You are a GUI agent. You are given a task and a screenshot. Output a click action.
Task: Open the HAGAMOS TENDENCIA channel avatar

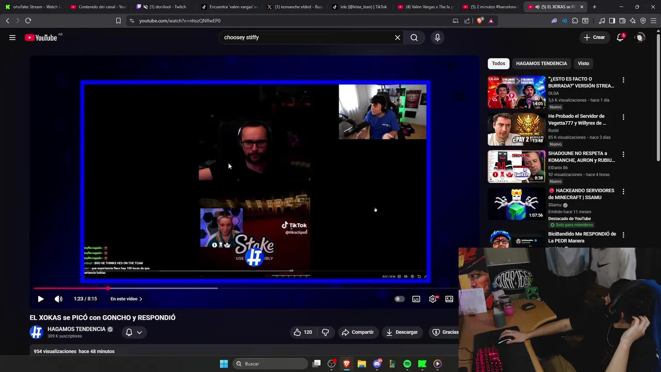36,332
